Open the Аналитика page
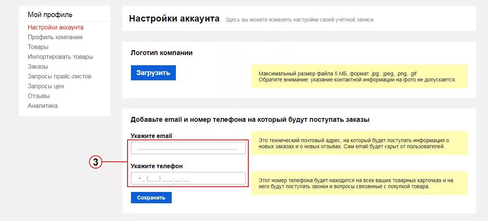The height and width of the screenshot is (221, 488). coord(43,106)
